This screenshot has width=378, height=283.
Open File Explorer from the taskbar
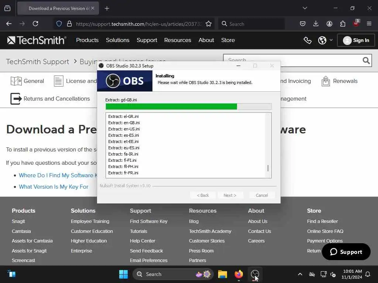[x=222, y=274]
